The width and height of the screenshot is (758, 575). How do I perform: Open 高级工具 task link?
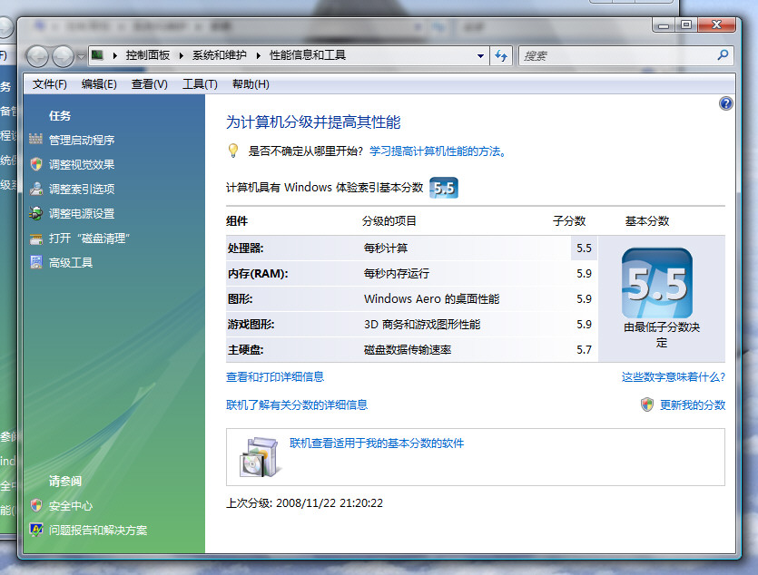[71, 263]
